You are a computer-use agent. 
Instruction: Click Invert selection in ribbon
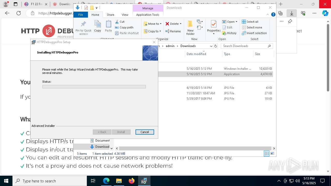click(x=254, y=33)
